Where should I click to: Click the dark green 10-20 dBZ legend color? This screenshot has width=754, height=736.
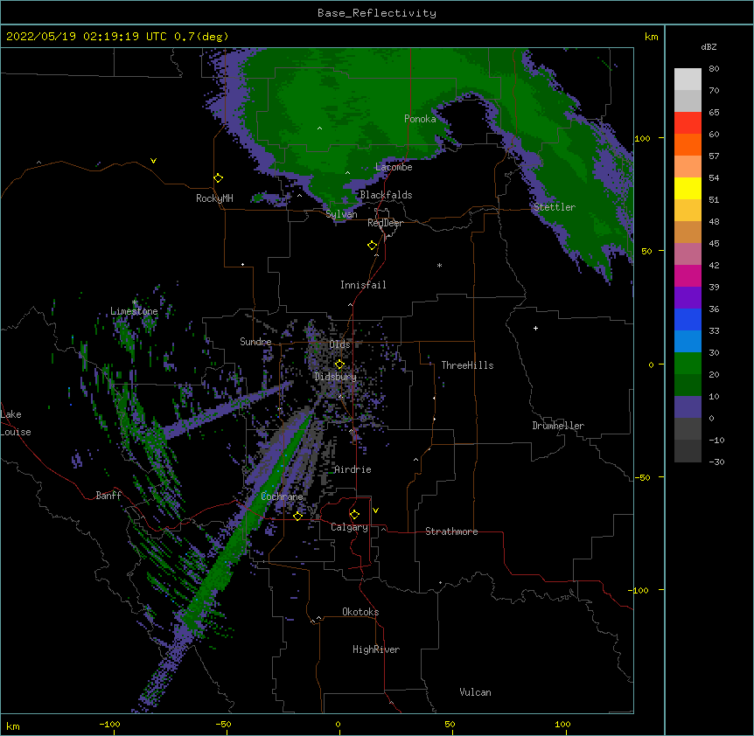[x=688, y=385]
